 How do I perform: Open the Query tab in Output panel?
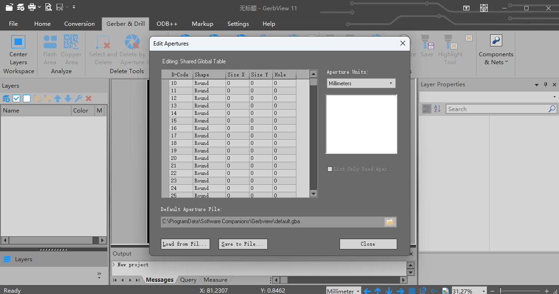[188, 280]
